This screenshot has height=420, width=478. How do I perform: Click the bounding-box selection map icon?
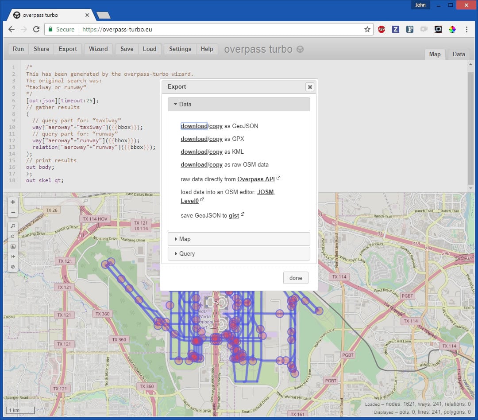pos(13,246)
